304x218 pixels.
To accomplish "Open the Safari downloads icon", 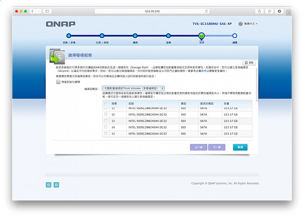I will click(280, 11).
